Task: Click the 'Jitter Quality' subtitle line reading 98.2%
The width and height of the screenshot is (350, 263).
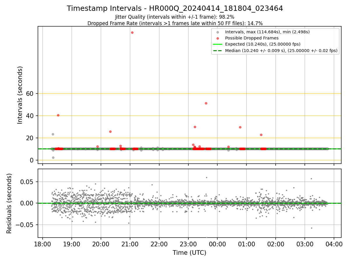Action: pos(175,17)
